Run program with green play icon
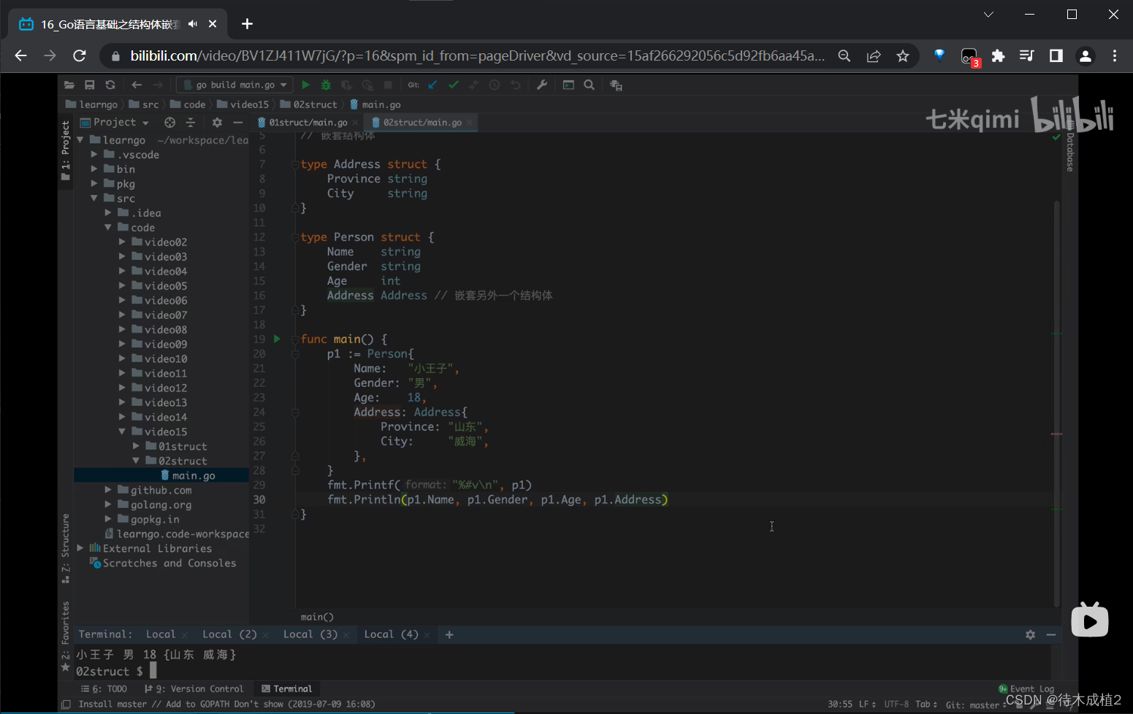 click(306, 85)
